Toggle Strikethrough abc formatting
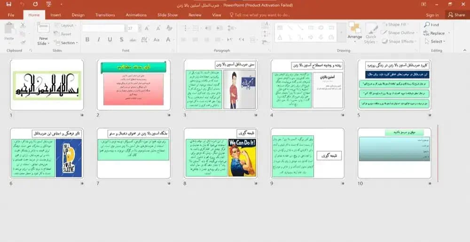The height and width of the screenshot is (242, 470). pos(133,40)
